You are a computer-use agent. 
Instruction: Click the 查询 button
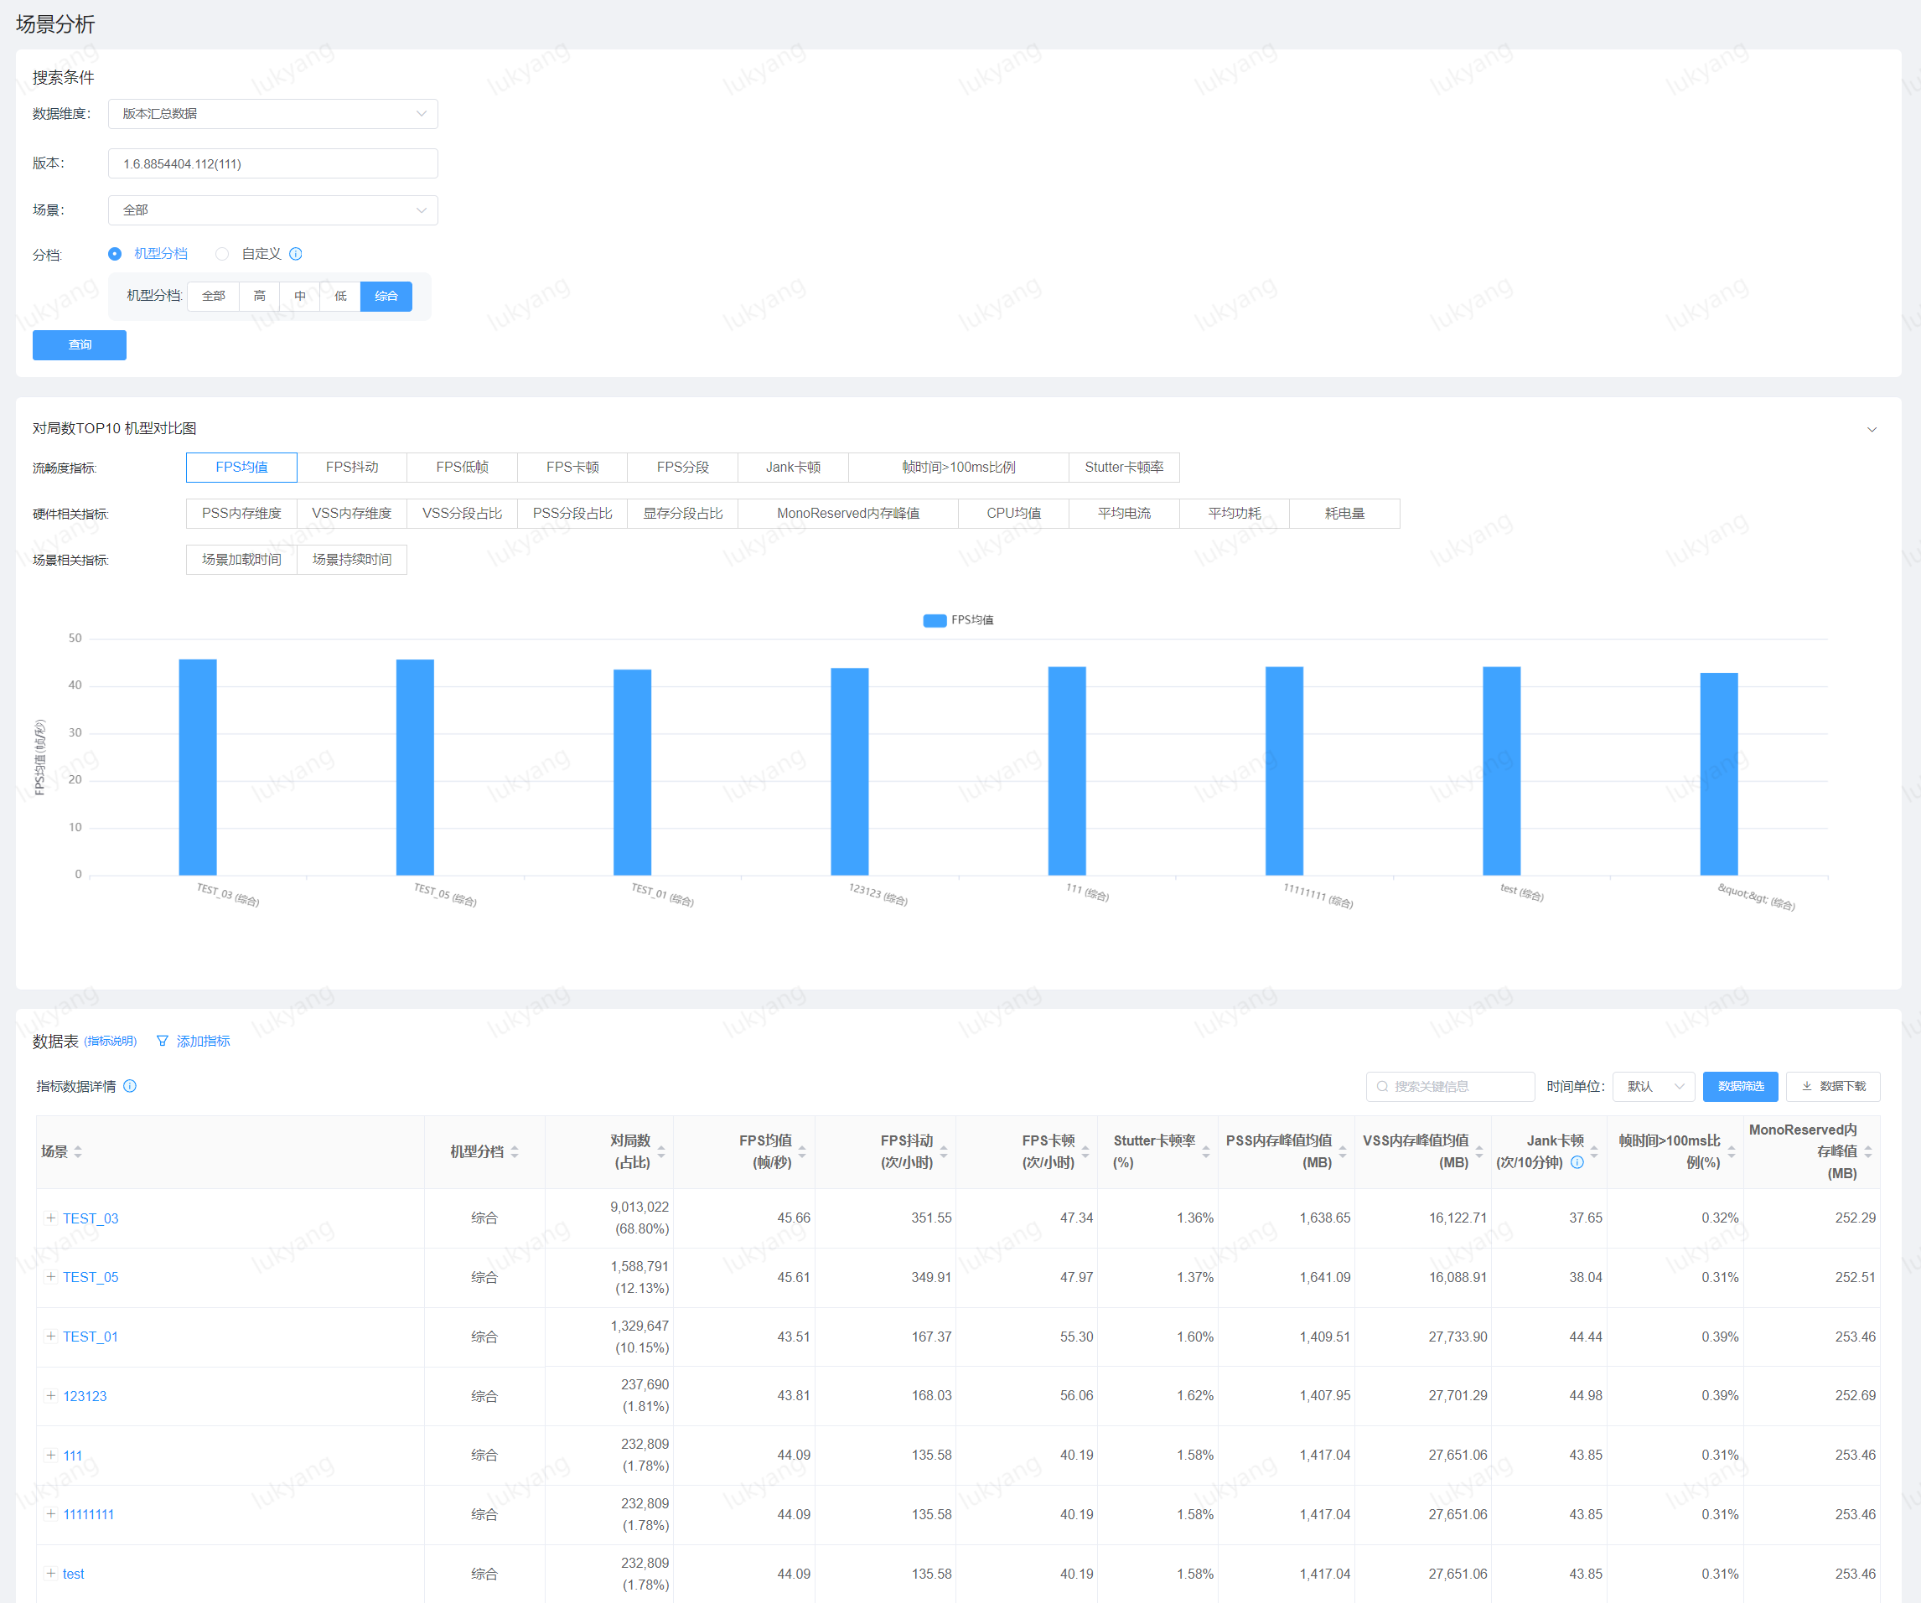(80, 344)
